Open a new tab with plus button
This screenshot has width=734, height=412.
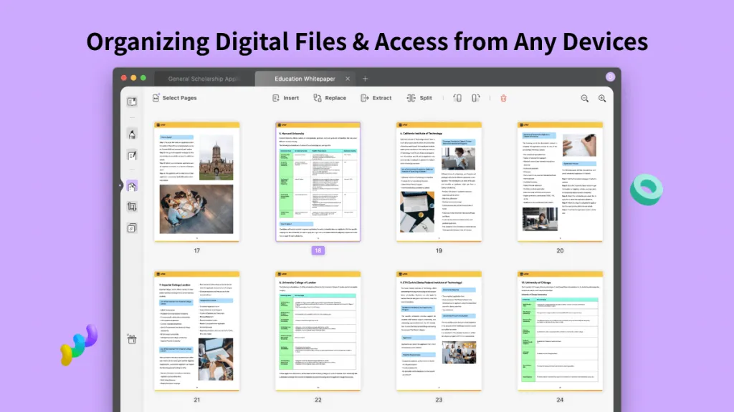tap(365, 79)
